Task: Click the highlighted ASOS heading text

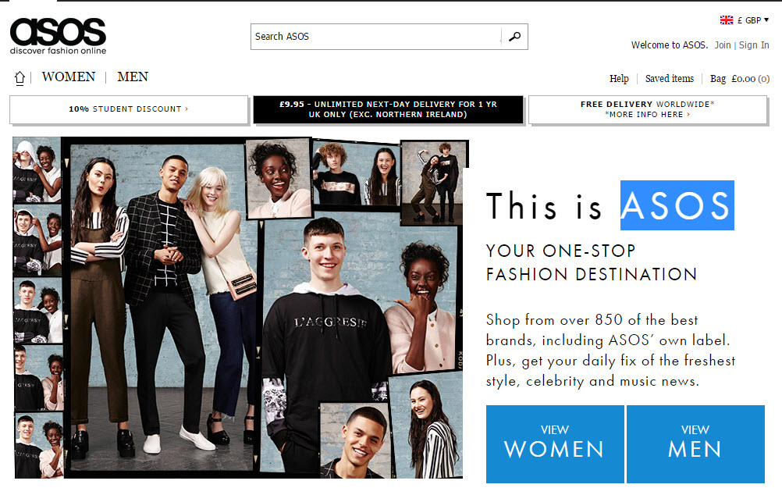Action: point(677,205)
